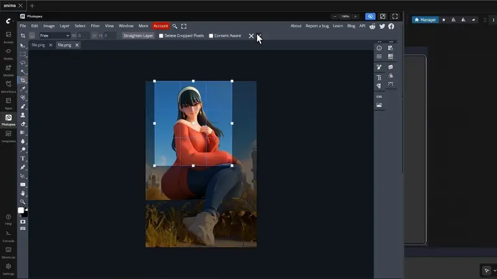This screenshot has height=279, width=497.
Task: Open the Image menu
Action: 49,26
